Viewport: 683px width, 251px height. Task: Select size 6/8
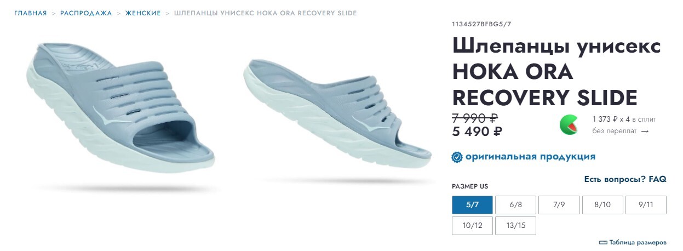point(515,205)
